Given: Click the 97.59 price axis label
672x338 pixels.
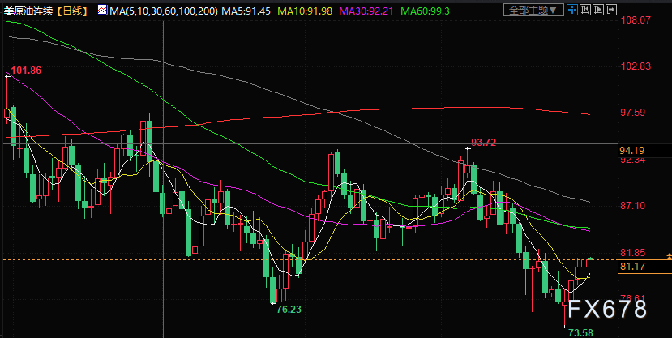Looking at the screenshot, I should [x=632, y=113].
